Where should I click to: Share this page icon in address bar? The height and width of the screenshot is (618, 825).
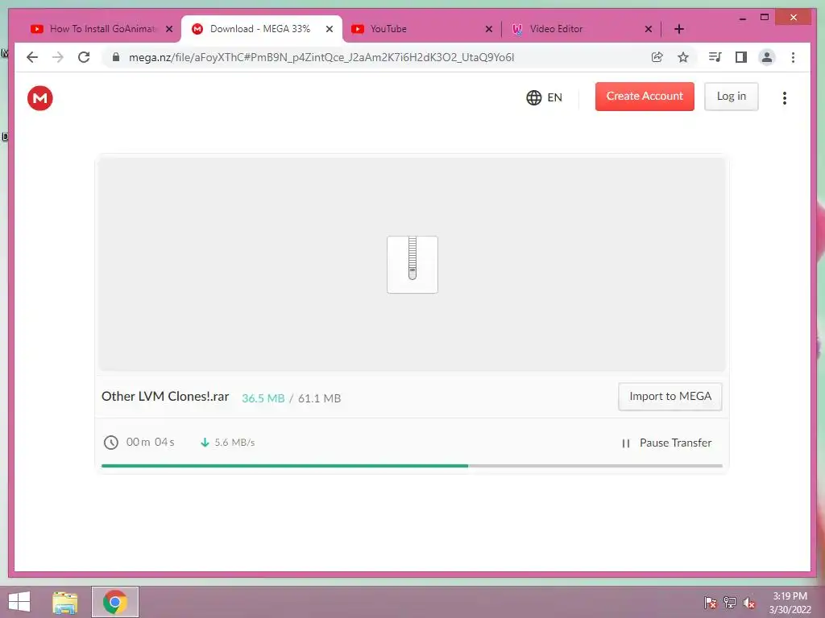[x=657, y=57]
